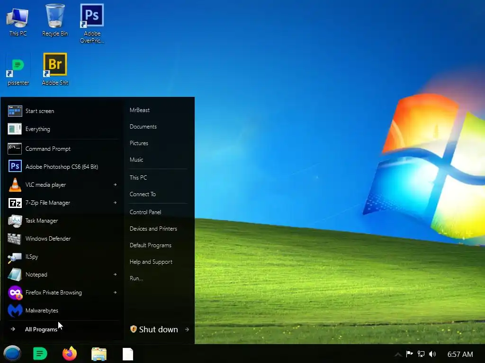
Task: Click the All Programs arrow
Action: [13, 329]
